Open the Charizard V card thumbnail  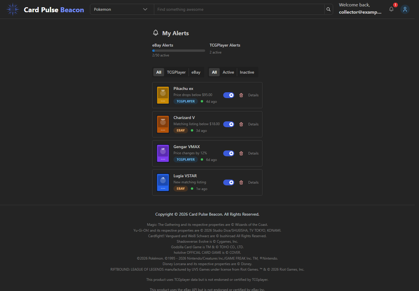(163, 124)
